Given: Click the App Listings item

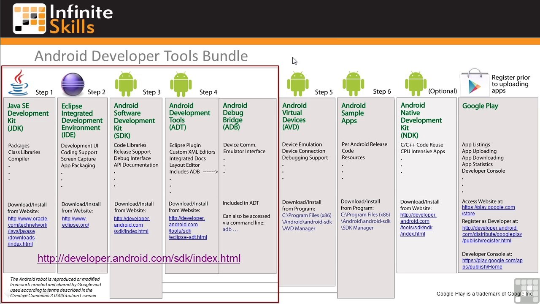Looking at the screenshot, I should pyautogui.click(x=476, y=145).
